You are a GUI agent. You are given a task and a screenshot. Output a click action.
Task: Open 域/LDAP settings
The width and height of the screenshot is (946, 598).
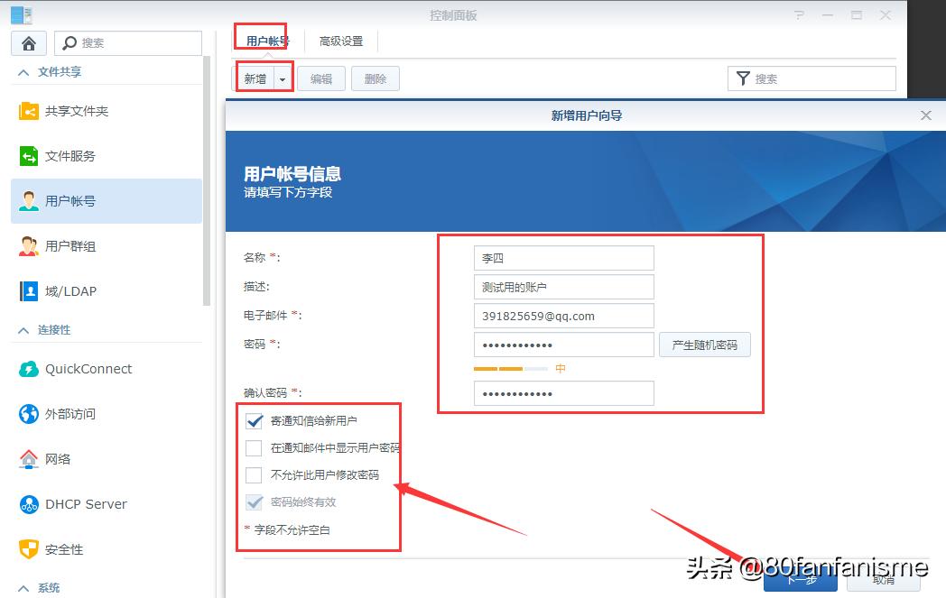point(72,290)
